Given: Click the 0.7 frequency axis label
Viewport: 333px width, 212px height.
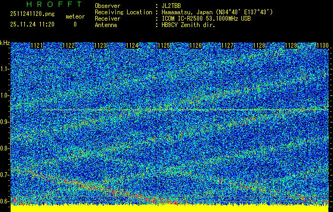Looking at the screenshot, I should (5, 175).
